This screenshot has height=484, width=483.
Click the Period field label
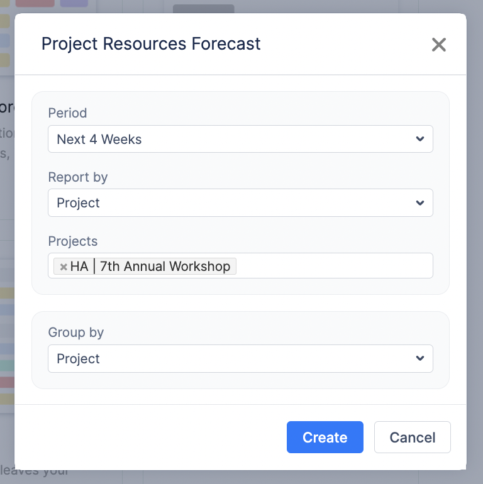pos(67,113)
